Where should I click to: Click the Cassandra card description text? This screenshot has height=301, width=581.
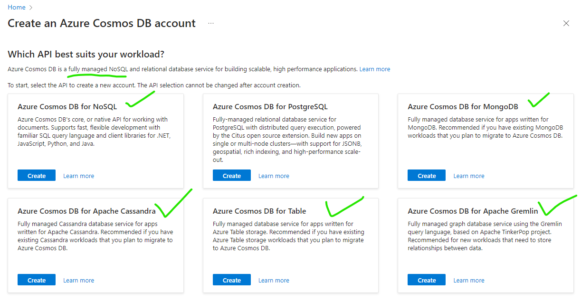pyautogui.click(x=95, y=236)
